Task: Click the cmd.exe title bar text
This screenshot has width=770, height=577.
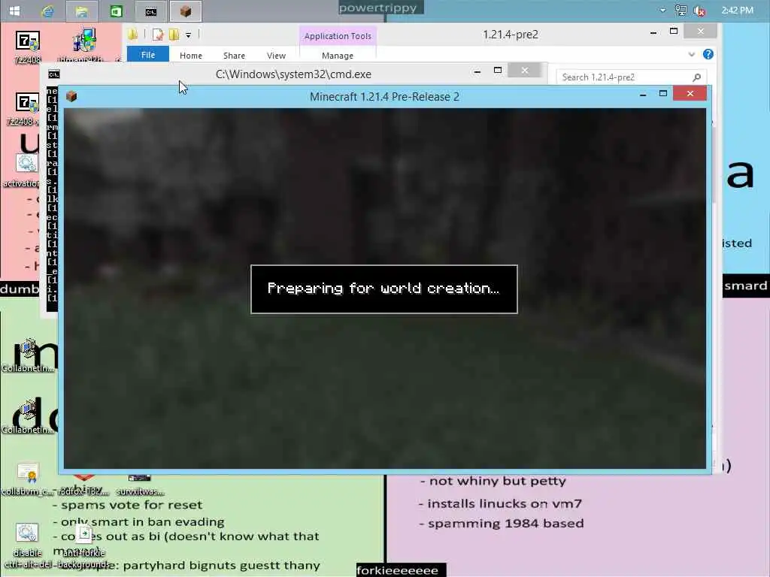Action: pos(294,74)
